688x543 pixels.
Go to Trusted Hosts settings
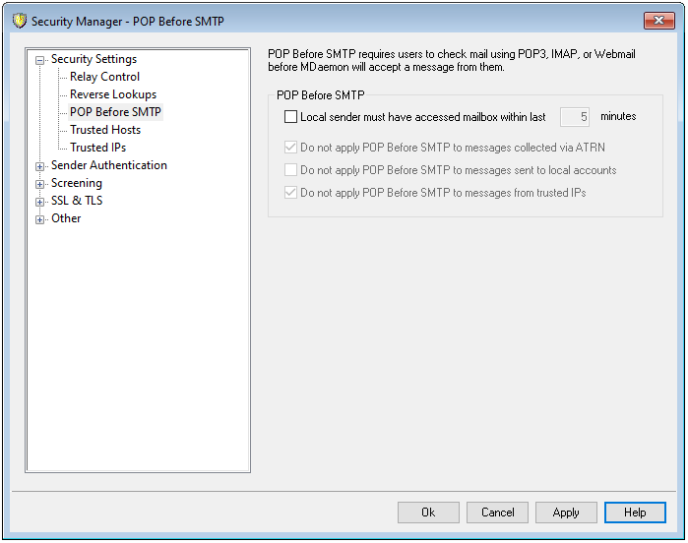(104, 130)
